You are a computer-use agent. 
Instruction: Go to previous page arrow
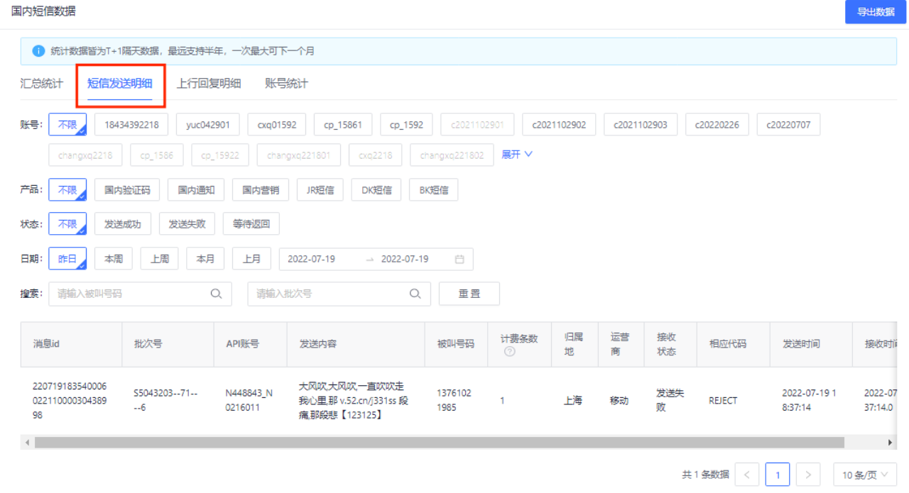(x=747, y=475)
